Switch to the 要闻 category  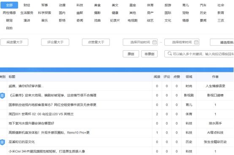tap(203, 20)
